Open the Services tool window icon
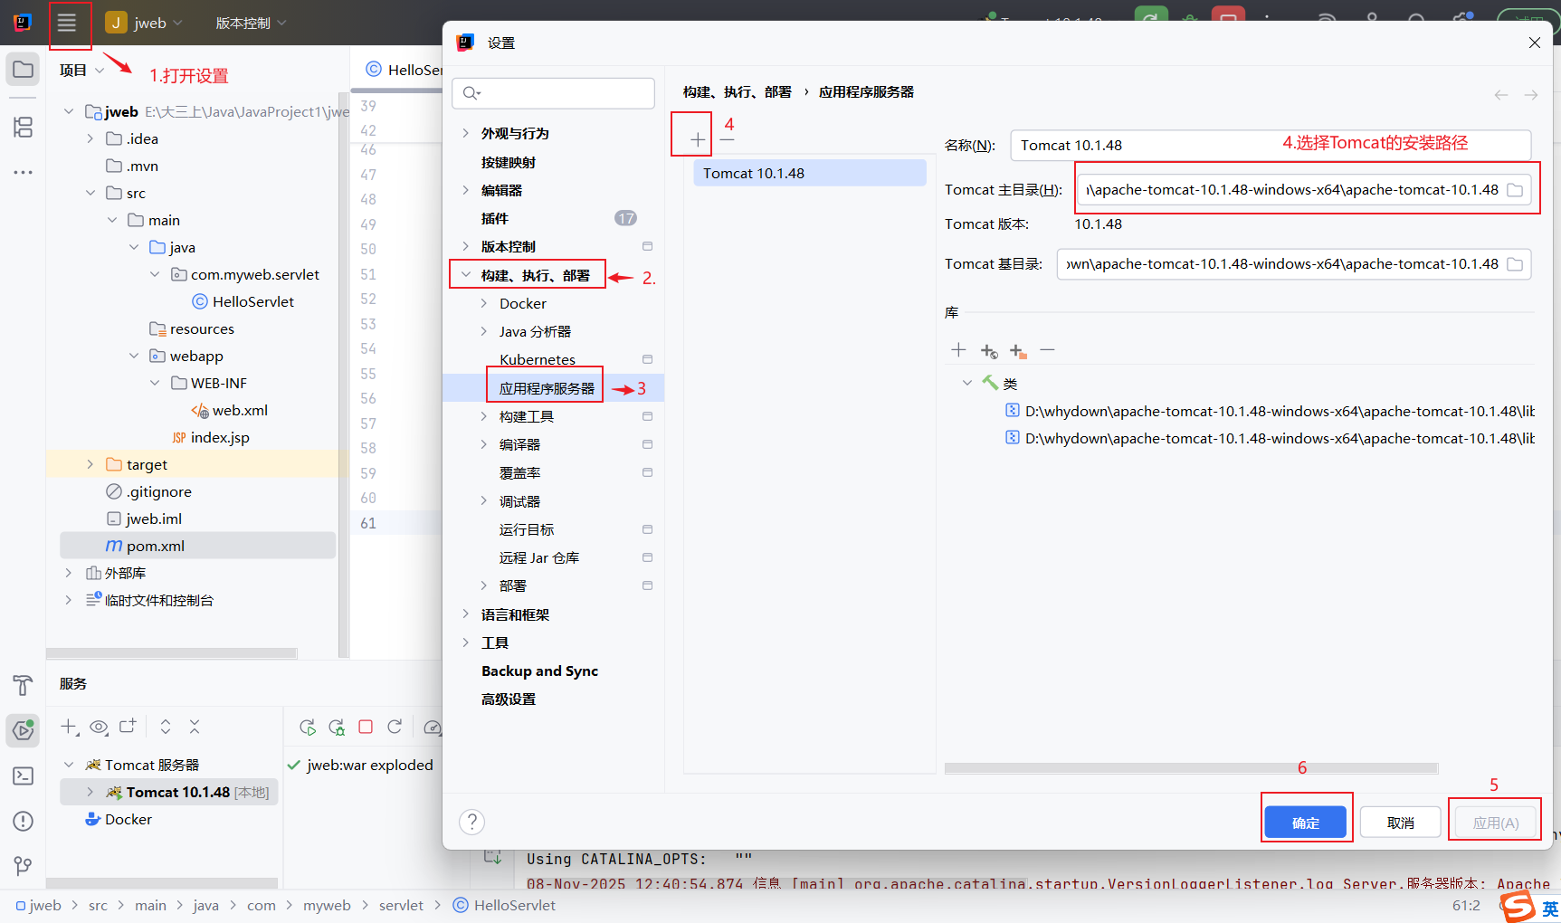 click(23, 730)
